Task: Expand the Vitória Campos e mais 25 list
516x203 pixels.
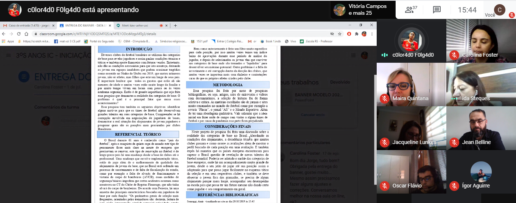Action: point(362,9)
